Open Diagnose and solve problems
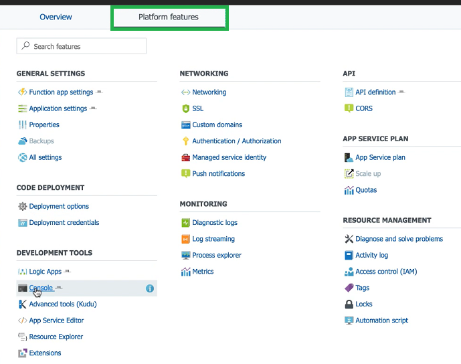Image resolution: width=461 pixels, height=364 pixels. pyautogui.click(x=399, y=239)
